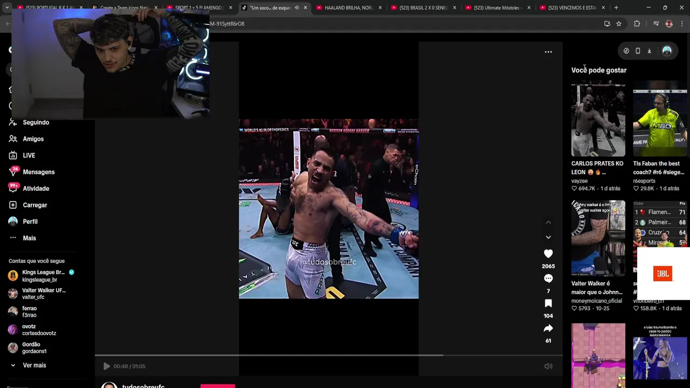Bookmark the video with 104 saves
The image size is (690, 388).
coord(548,303)
